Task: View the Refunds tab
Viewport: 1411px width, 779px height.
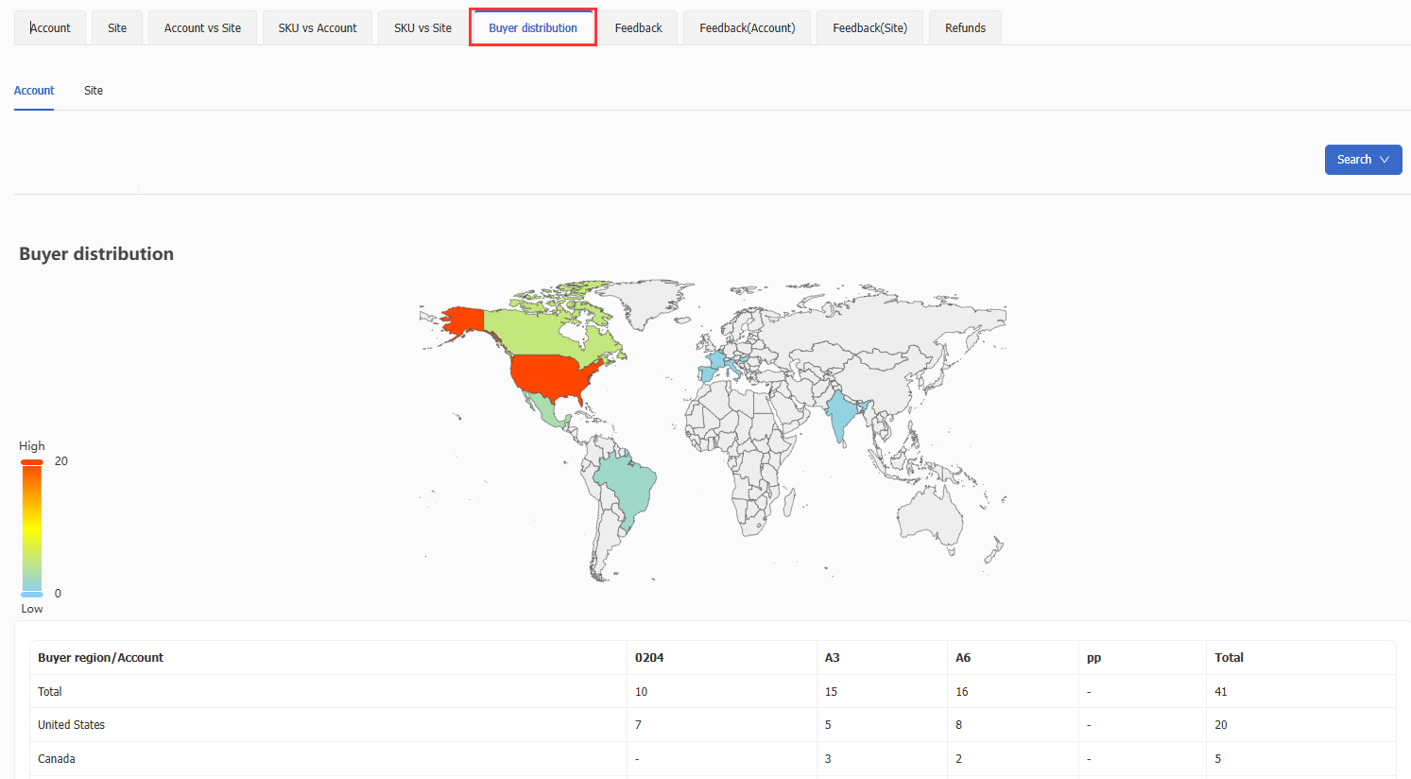Action: click(965, 28)
